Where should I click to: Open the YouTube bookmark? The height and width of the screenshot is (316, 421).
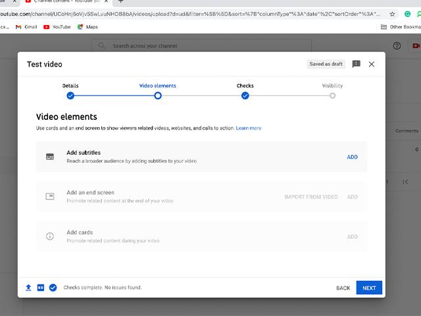[x=57, y=27]
